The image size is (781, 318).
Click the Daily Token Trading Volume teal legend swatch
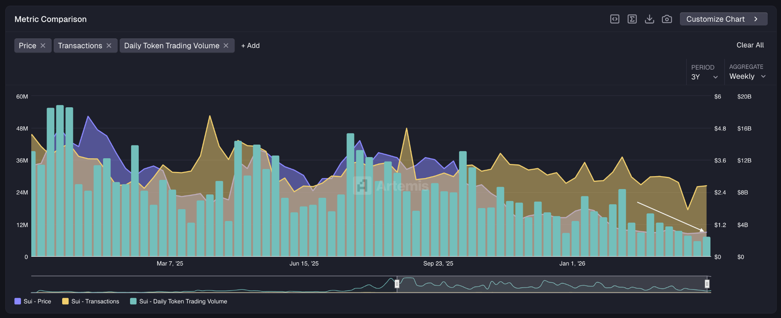tap(133, 301)
